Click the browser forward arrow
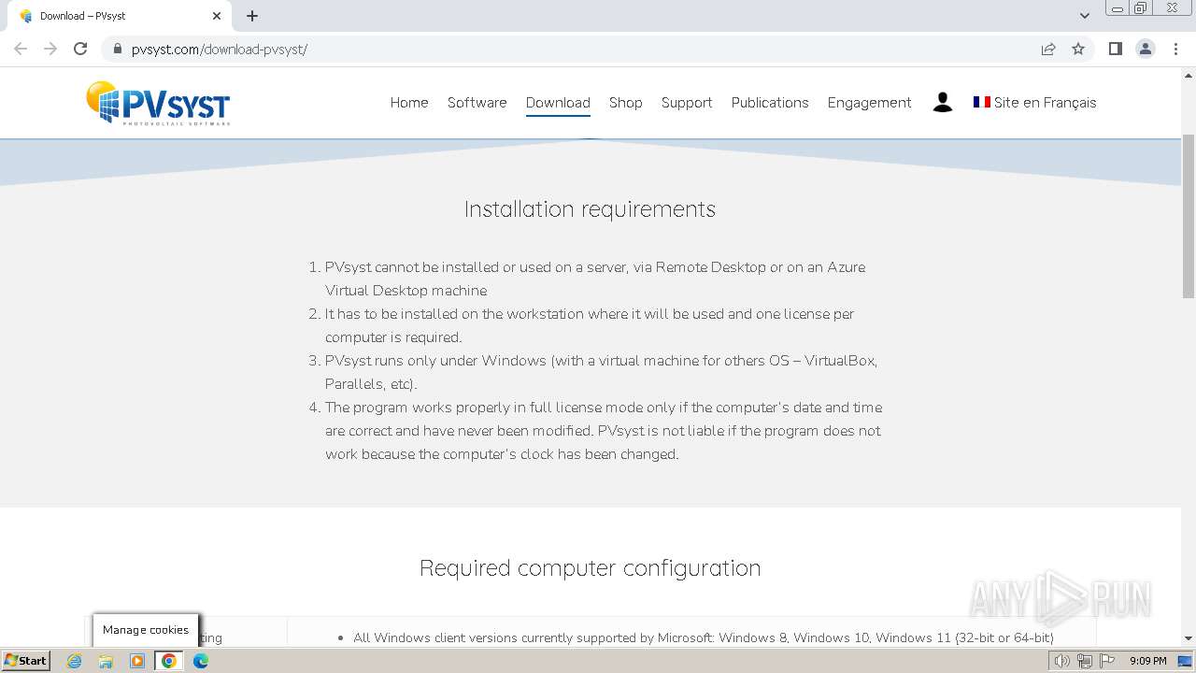This screenshot has height=673, width=1196. pos(50,49)
